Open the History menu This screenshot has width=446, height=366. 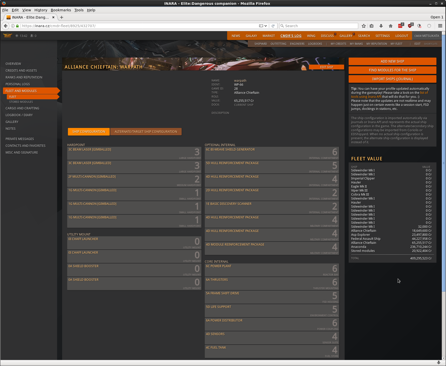pos(41,10)
